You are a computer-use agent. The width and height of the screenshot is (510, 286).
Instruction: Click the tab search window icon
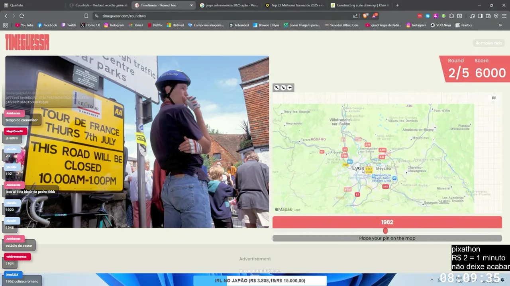459,16
